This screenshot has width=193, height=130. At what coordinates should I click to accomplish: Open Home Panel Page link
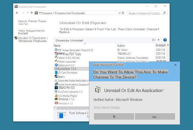(32, 21)
